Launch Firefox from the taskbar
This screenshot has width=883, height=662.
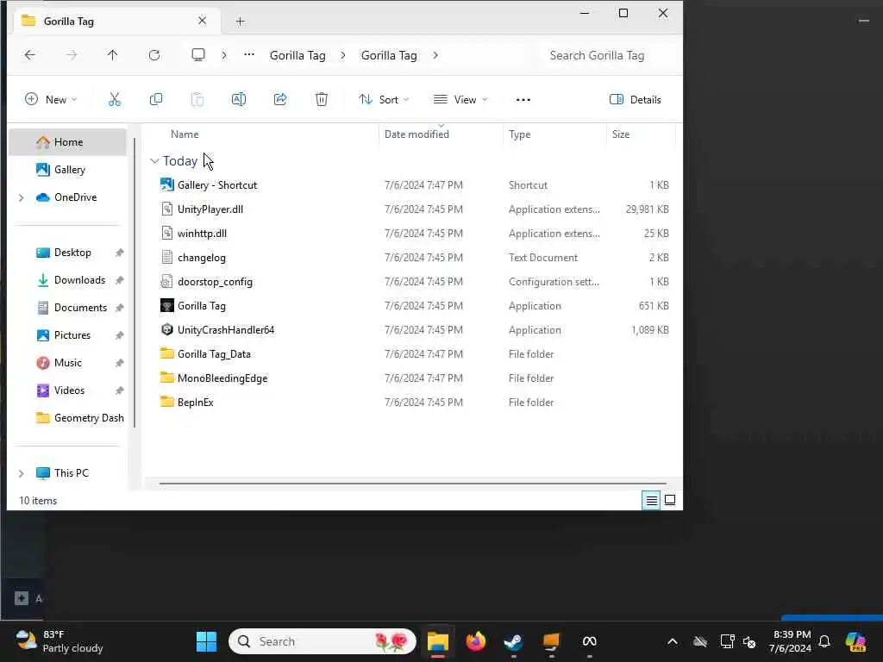[x=476, y=641]
